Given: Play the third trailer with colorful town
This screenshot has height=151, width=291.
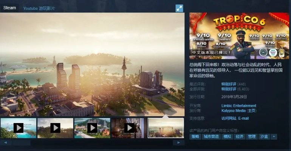Looking at the screenshot, I should [92, 128].
